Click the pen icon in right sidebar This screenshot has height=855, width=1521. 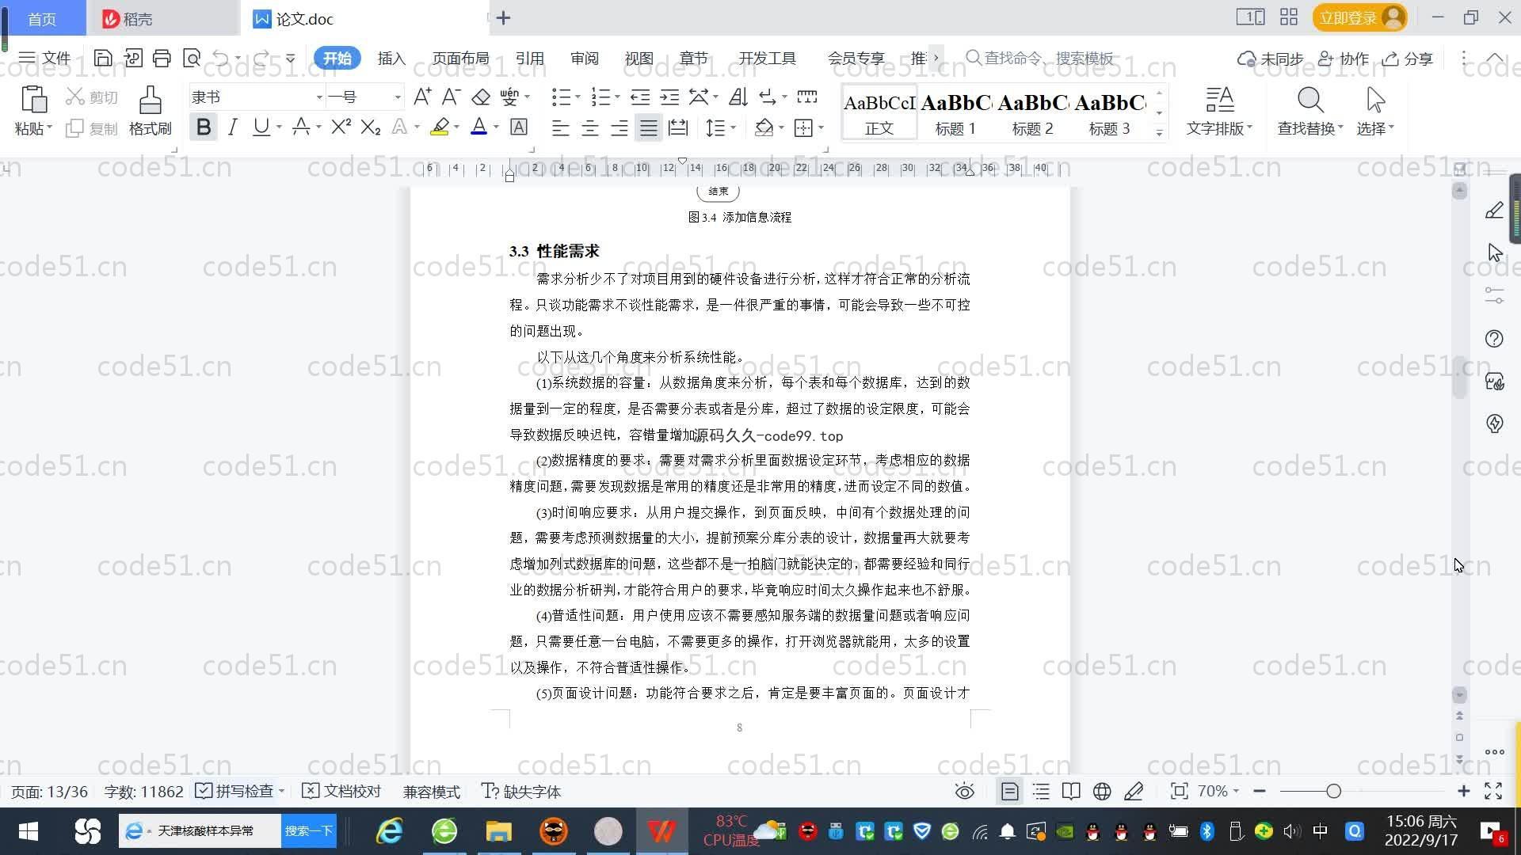(1494, 211)
